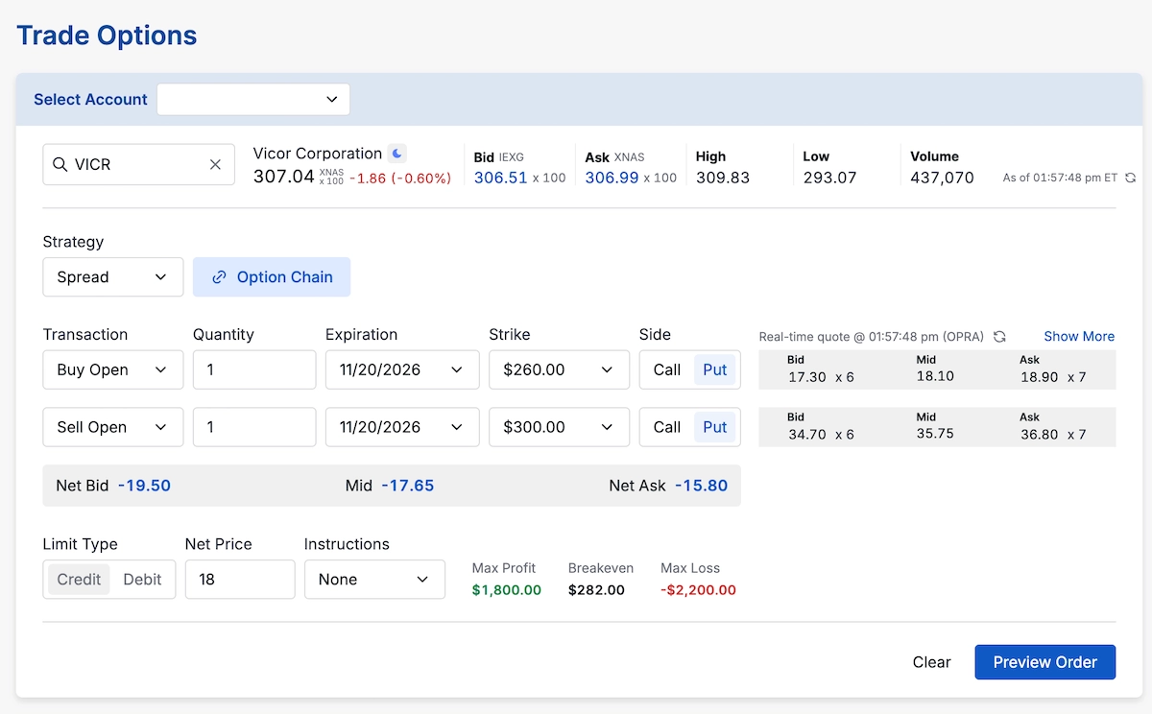Expand the Strategy Spread dropdown
Image resolution: width=1152 pixels, height=714 pixels.
coord(113,277)
